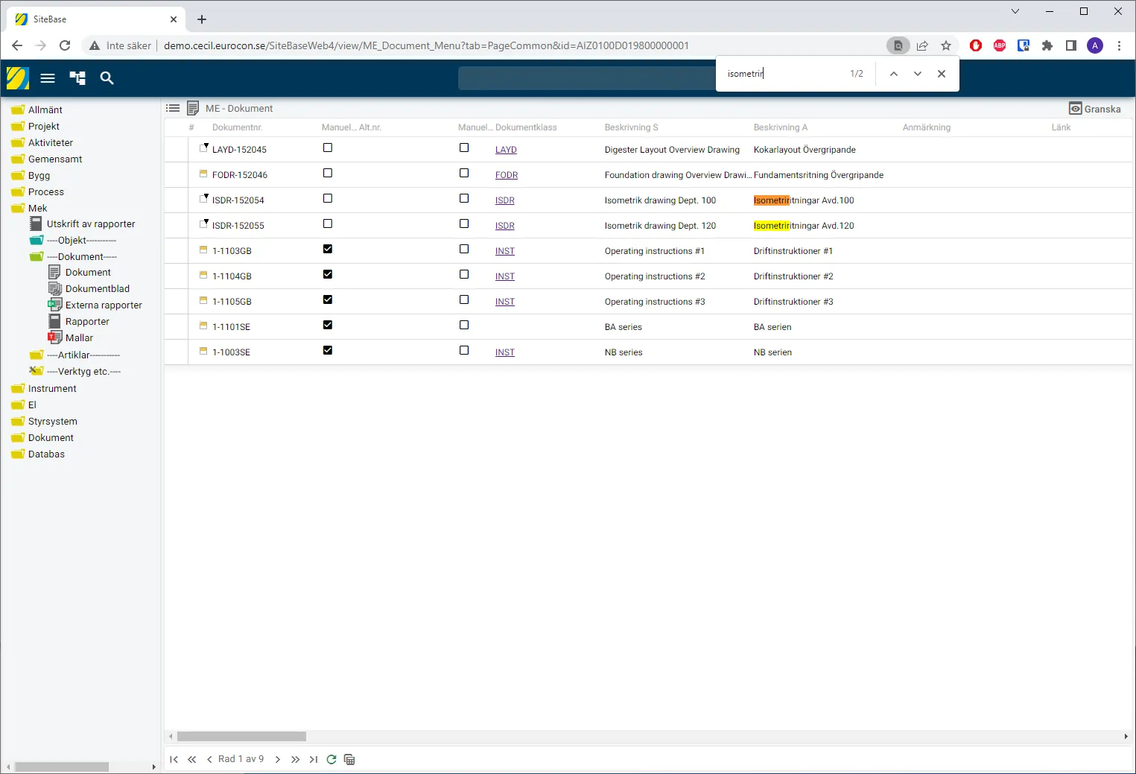Jump to the last row in the pager
Image resolution: width=1136 pixels, height=774 pixels.
click(314, 759)
